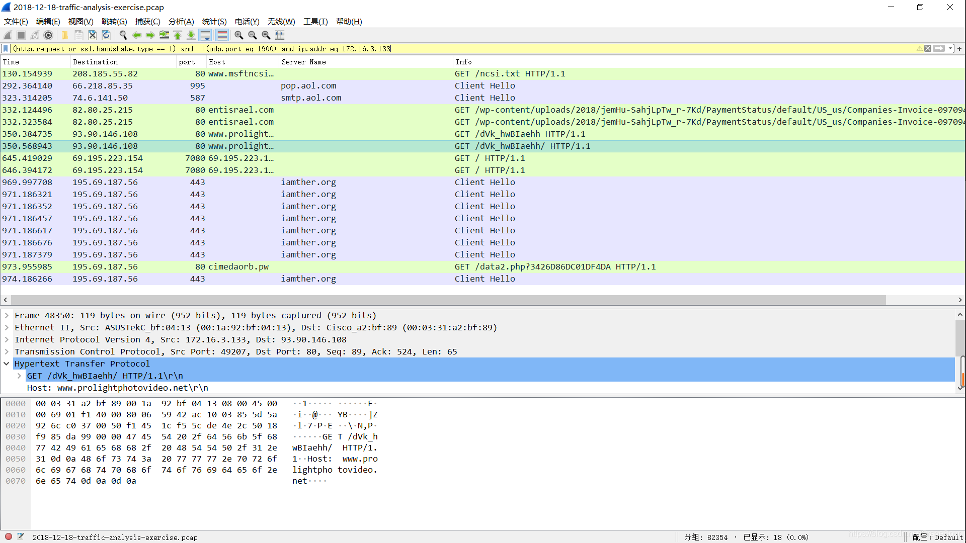Apply the display filter with the arrow button
Viewport: 966px width, 543px height.
(939, 49)
